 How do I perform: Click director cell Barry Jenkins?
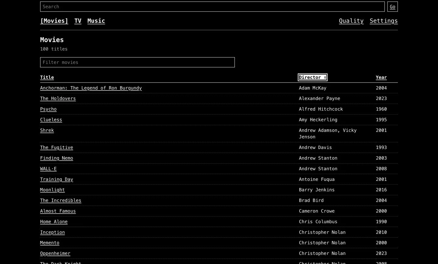(x=317, y=190)
